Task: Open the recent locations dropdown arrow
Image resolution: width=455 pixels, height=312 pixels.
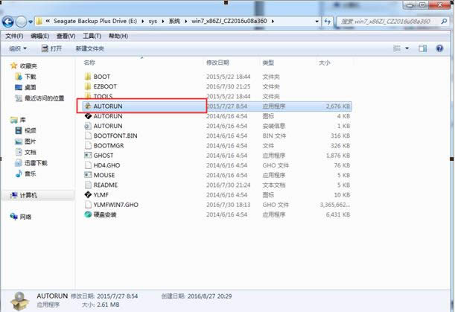Action: pos(31,22)
